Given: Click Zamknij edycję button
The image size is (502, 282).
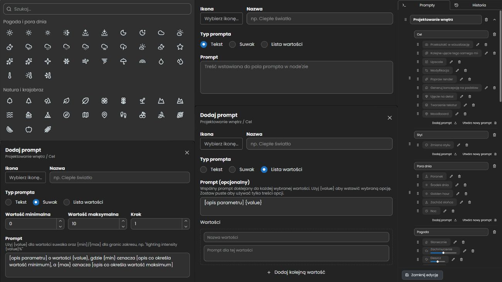Looking at the screenshot, I should pos(422,275).
